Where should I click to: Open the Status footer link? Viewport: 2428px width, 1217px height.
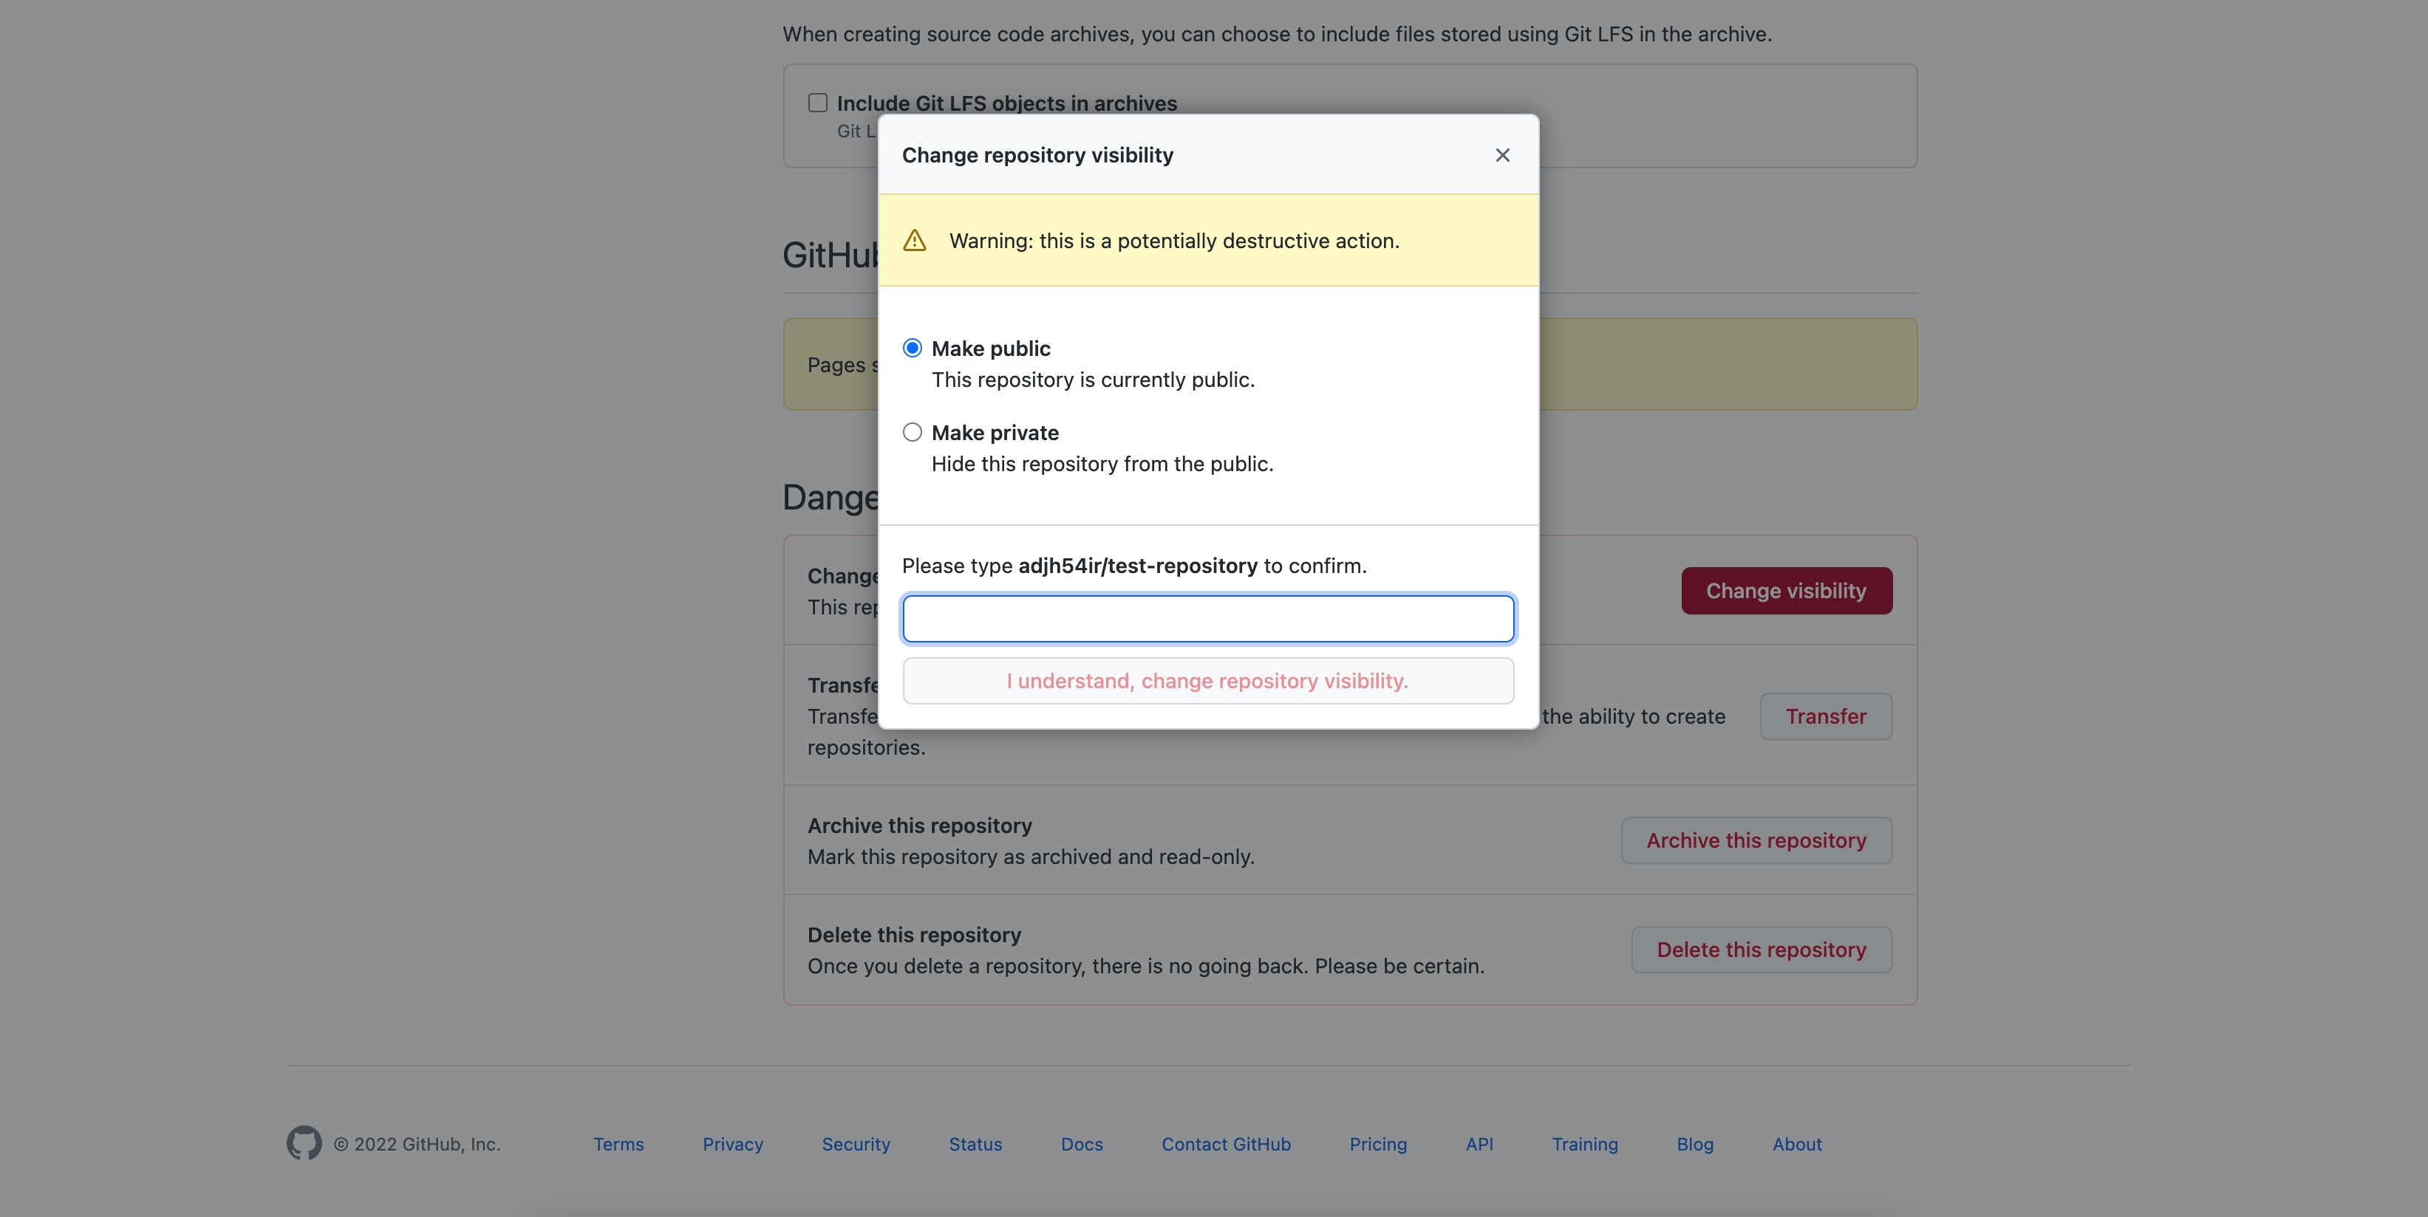pos(975,1145)
